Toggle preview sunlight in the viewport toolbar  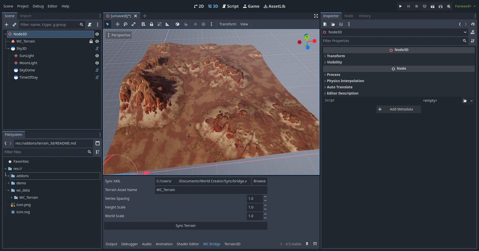tap(195, 24)
